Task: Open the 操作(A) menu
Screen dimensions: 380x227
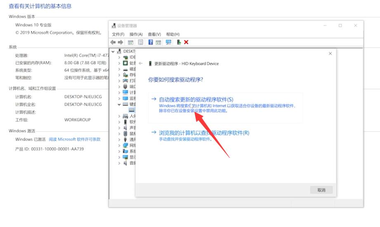Action: 136,34
